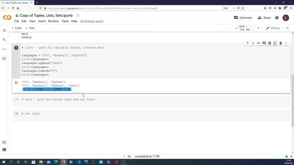Collapse the header with chevron
Screen dimensions: 294x165
[288, 28]
